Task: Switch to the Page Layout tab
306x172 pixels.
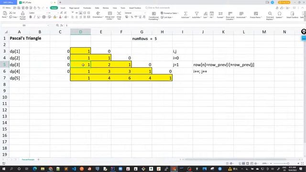Action: point(74,8)
